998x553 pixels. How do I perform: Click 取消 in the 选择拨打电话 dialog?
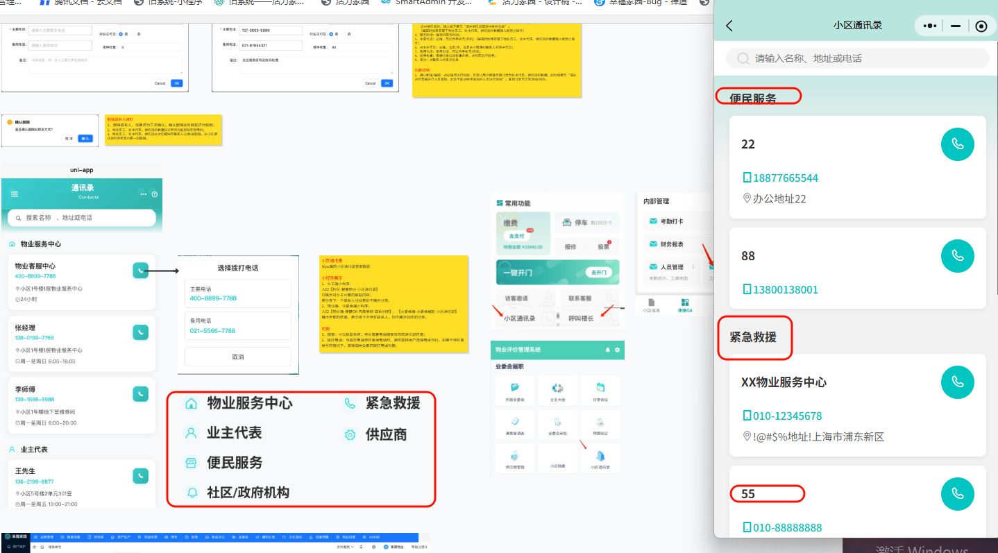pos(237,357)
